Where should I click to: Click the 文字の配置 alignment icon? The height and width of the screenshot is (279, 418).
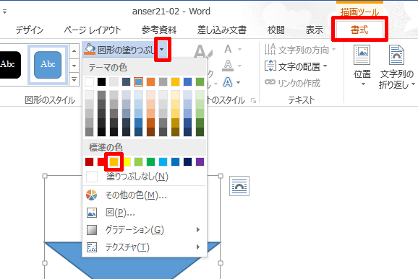tap(270, 66)
